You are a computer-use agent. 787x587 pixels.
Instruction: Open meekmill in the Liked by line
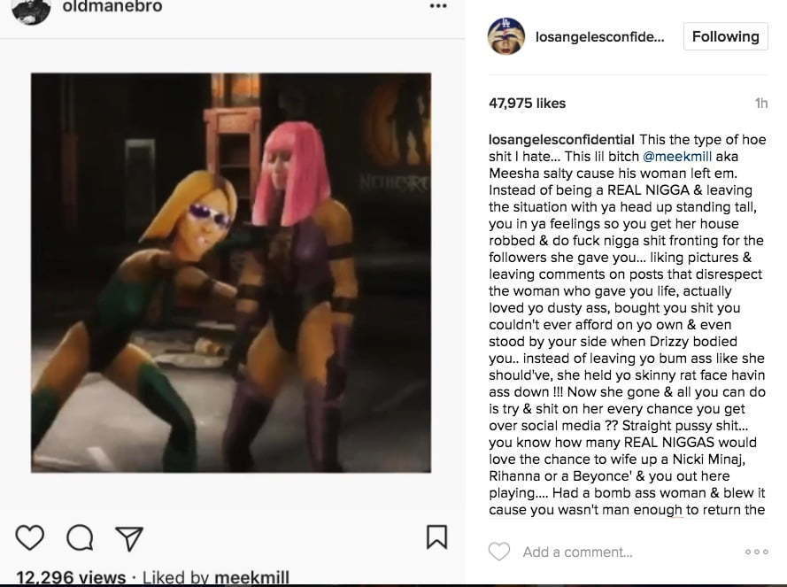pyautogui.click(x=251, y=577)
